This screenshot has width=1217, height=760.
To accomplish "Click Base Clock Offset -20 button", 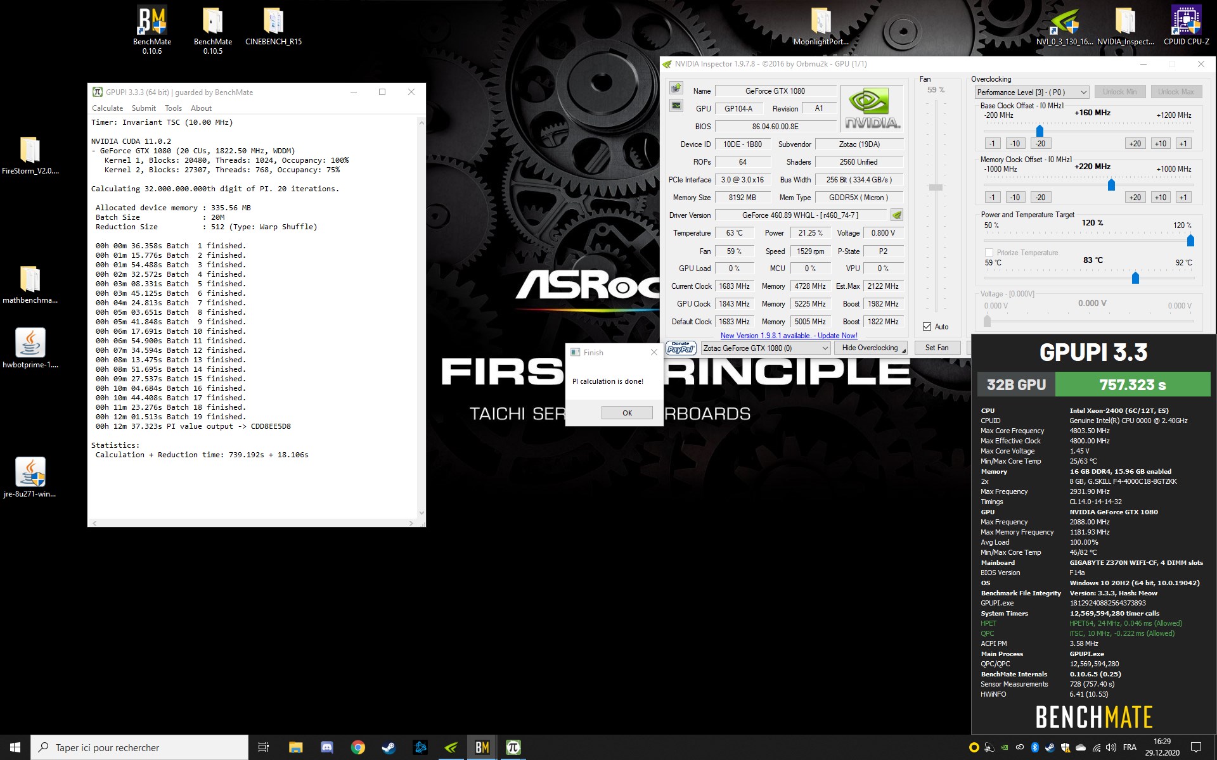I will (1041, 144).
